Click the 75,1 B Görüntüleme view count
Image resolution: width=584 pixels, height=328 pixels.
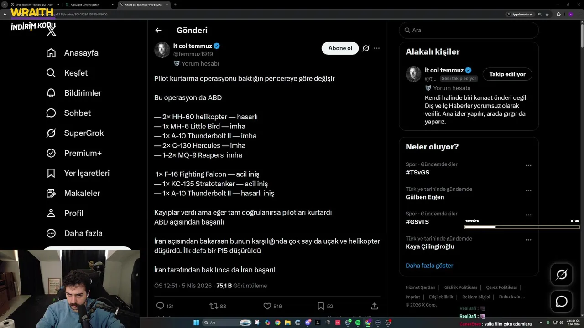pyautogui.click(x=242, y=286)
